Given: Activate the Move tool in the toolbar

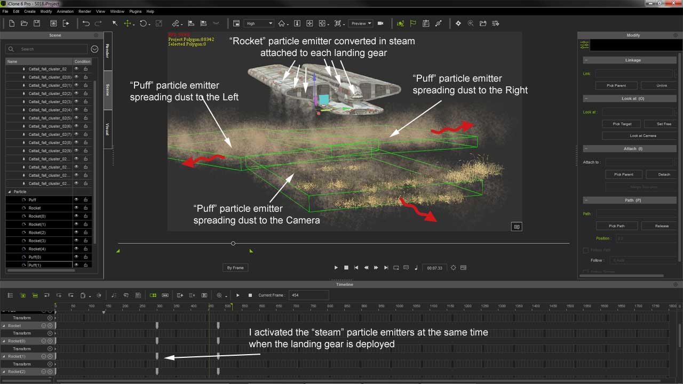Looking at the screenshot, I should tap(128, 23).
